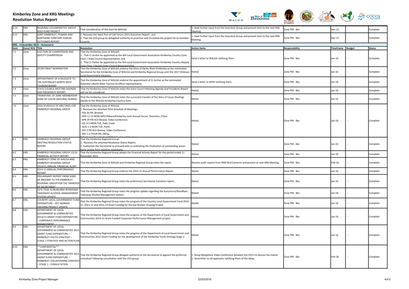The height and width of the screenshot is (289, 409).
Task: Click the 'Responsibility' column header
Action: click(292, 48)
